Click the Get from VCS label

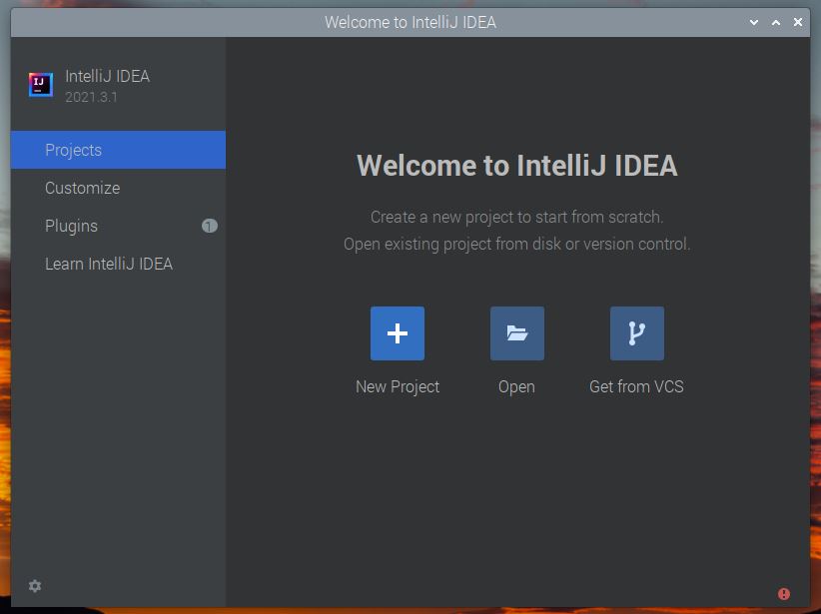(x=636, y=386)
